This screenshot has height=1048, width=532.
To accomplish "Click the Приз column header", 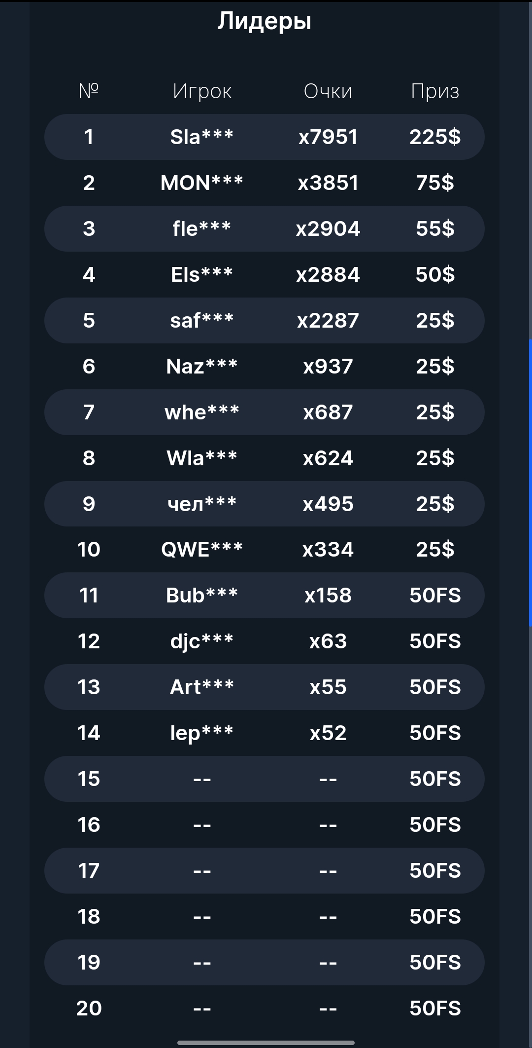I will point(435,91).
